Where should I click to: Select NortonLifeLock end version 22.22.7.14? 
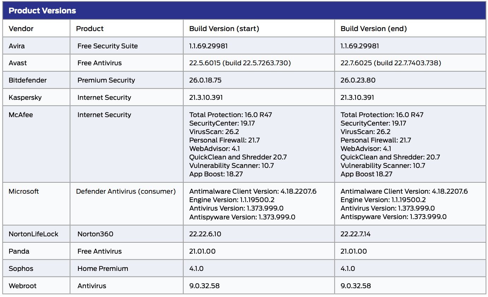click(x=356, y=234)
